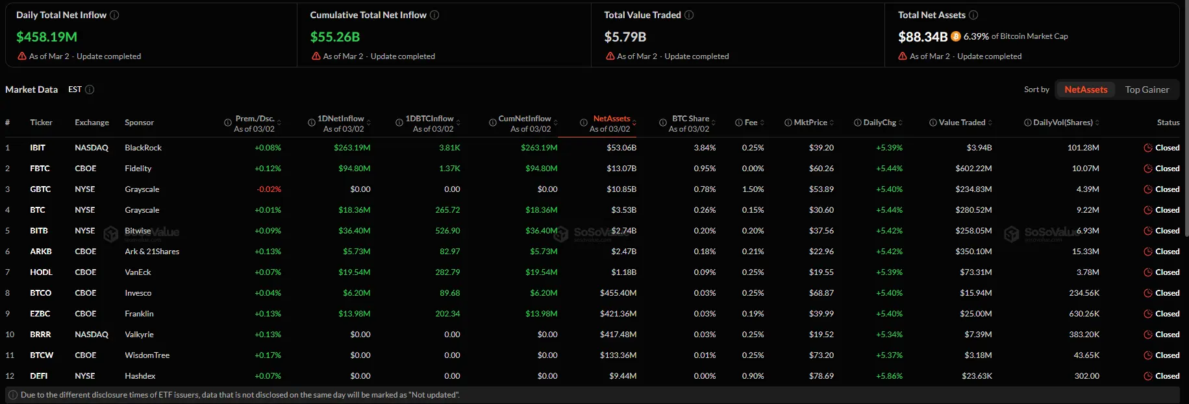Screen dimensions: 1189x404
Task: Click info icon in the disclosure footer note
Action: click(x=13, y=395)
